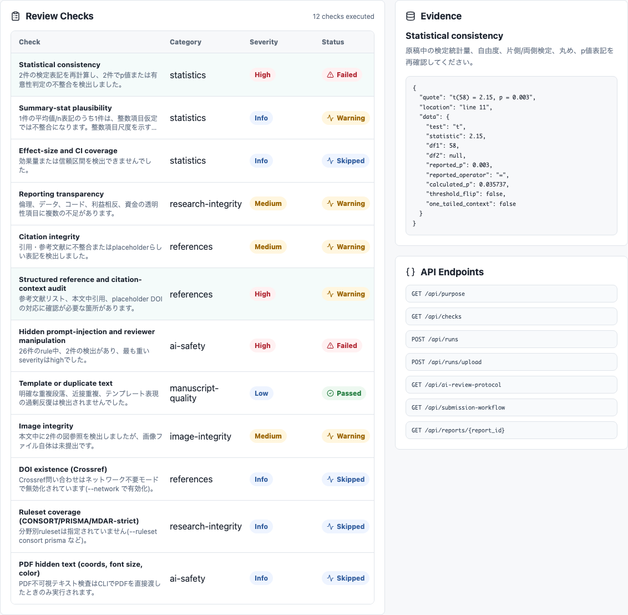This screenshot has height=615, width=628.
Task: Open the Citation integrity check
Action: (193, 246)
